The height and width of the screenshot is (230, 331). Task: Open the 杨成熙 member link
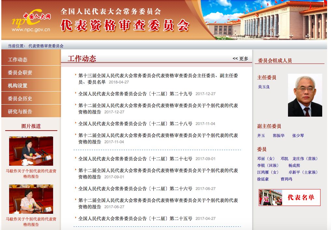click(294, 165)
